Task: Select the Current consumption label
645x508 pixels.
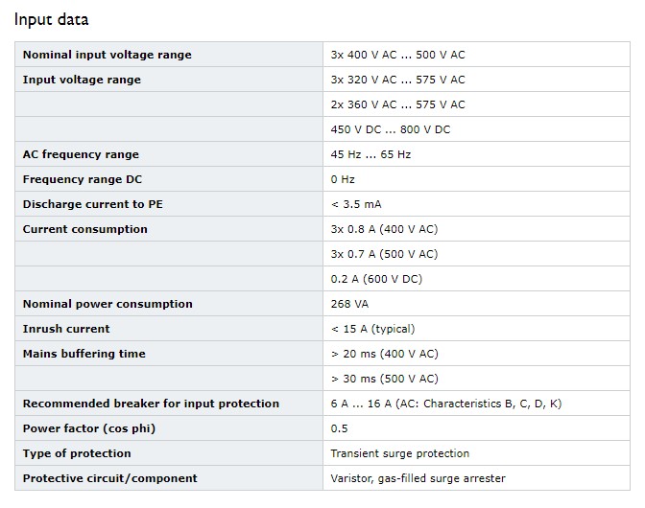Action: point(84,229)
